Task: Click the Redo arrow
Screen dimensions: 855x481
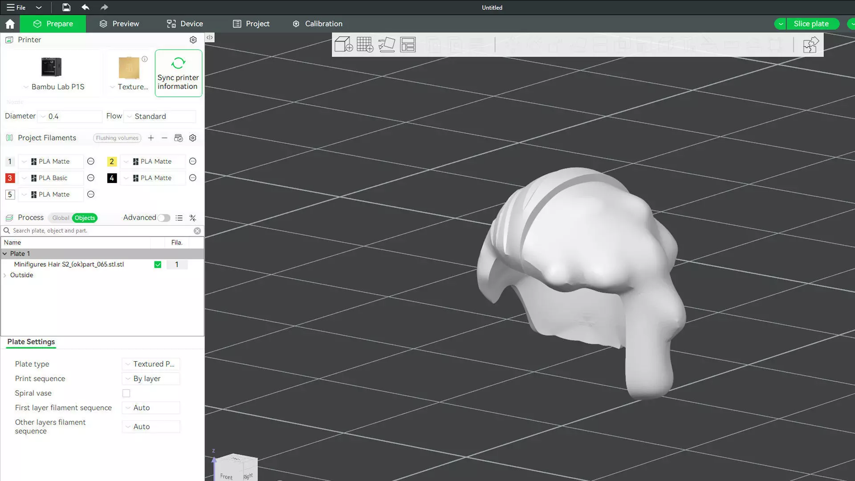Action: 104,7
